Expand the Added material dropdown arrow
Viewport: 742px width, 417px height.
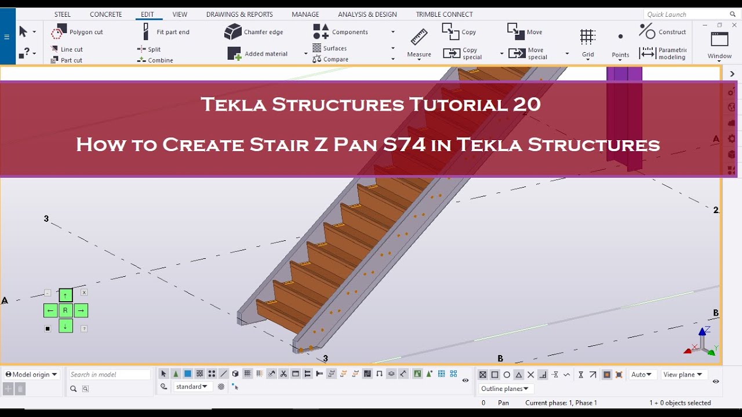coord(306,54)
